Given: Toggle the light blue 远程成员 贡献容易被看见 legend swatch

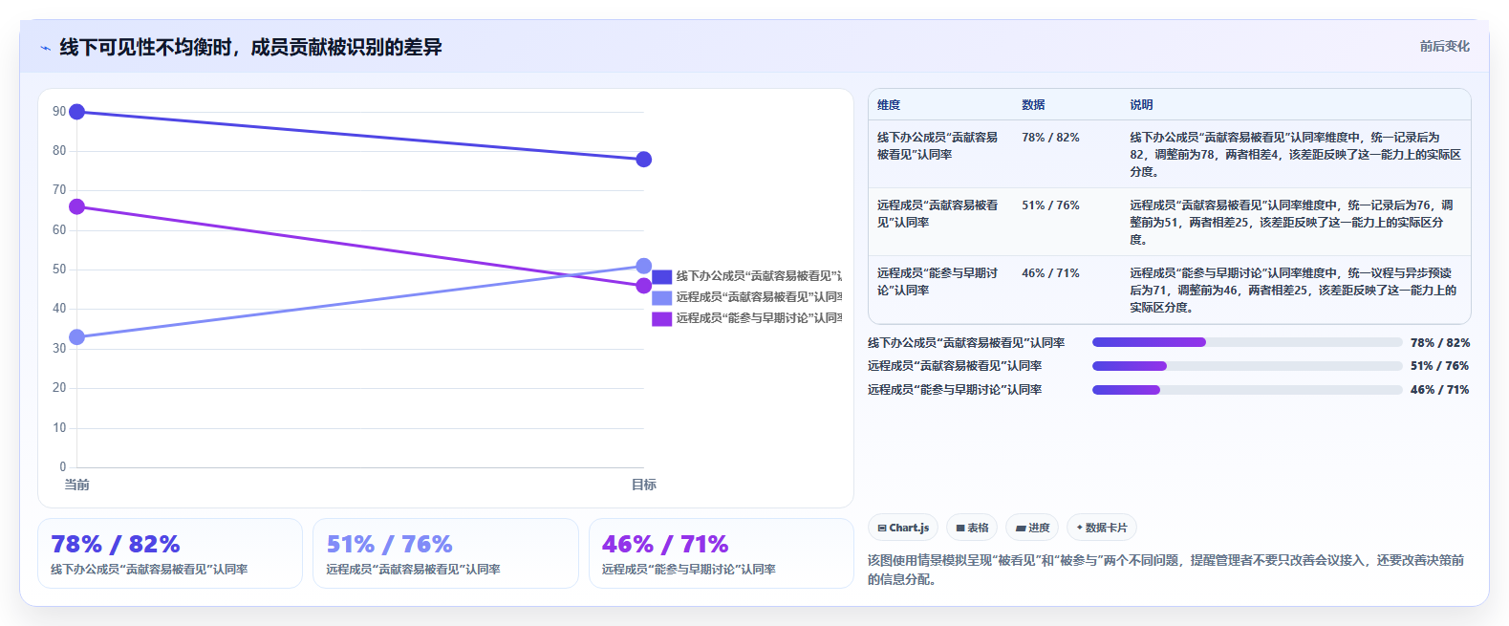Looking at the screenshot, I should tap(662, 297).
